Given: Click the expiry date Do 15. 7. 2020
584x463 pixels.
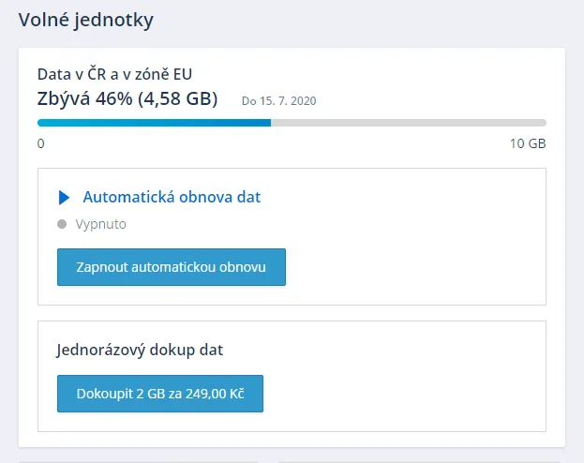Looking at the screenshot, I should [278, 100].
